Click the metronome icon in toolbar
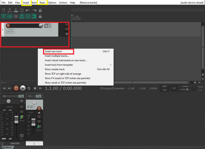 tap(40, 10)
